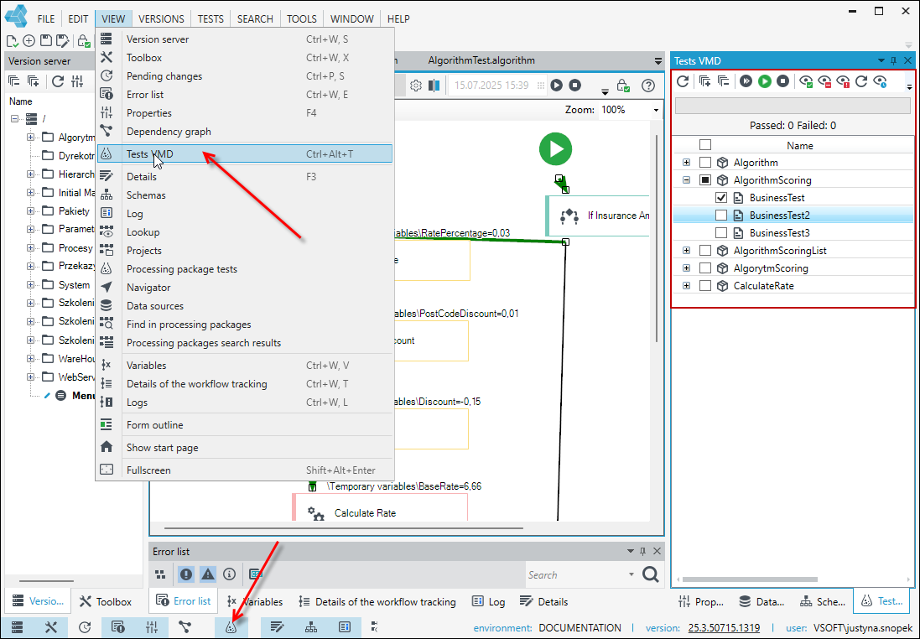The image size is (920, 639).
Task: Toggle info messages filter in the Error list
Action: point(230,574)
